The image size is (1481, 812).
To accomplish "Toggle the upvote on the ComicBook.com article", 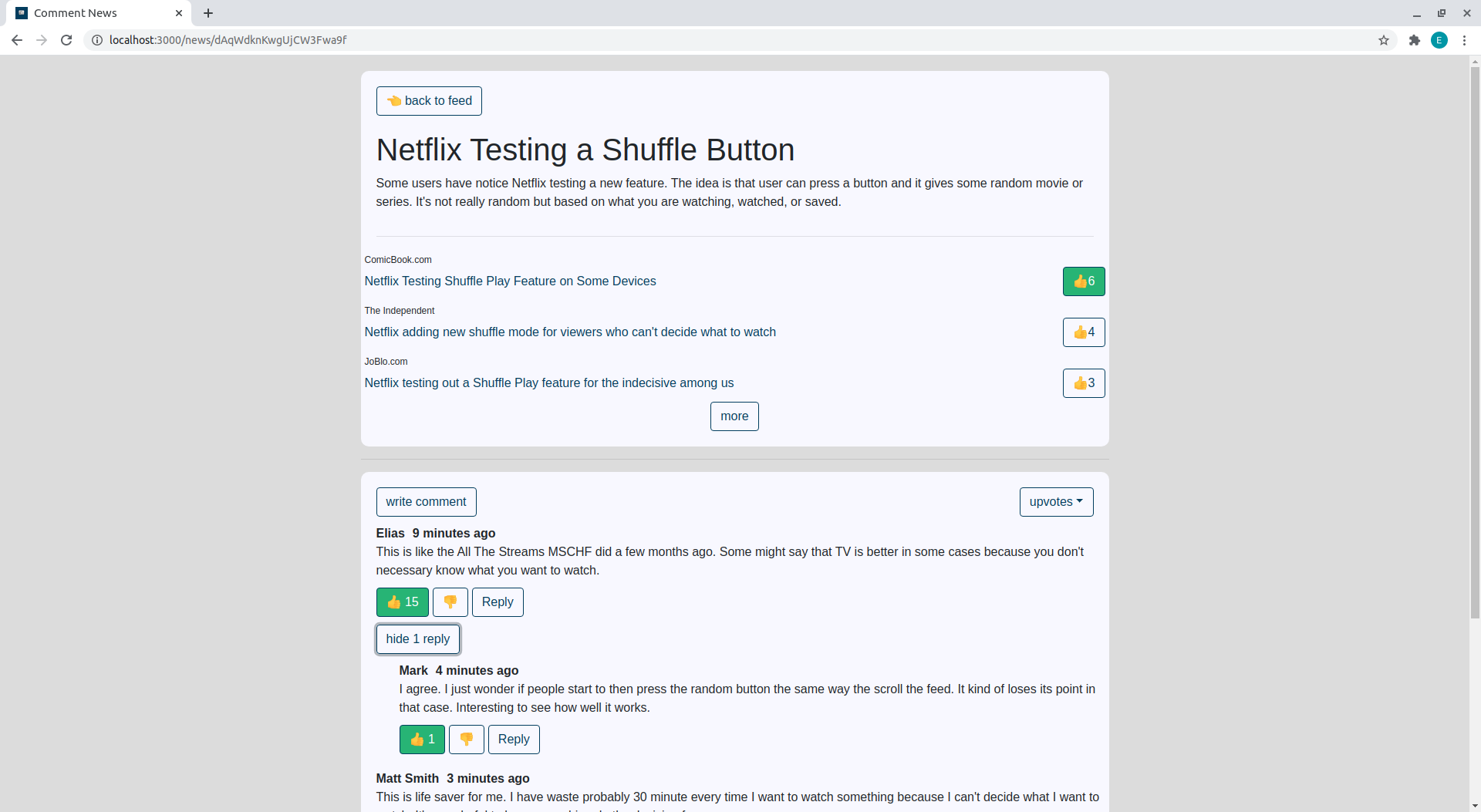I will 1083,281.
